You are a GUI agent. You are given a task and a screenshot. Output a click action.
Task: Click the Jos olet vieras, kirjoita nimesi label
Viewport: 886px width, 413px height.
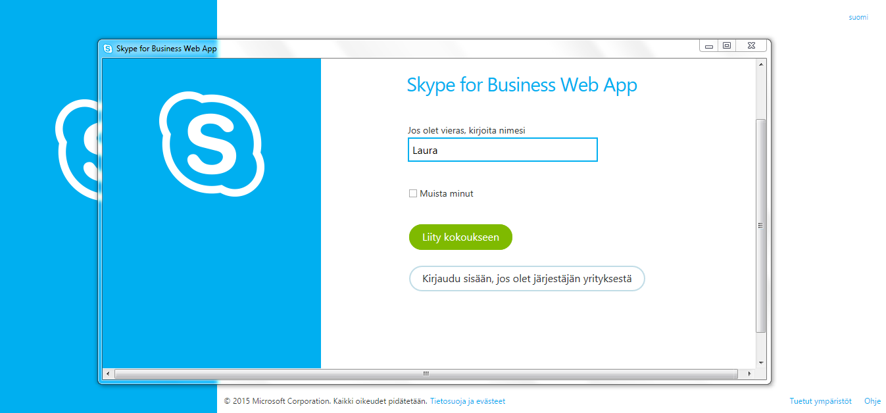click(x=466, y=130)
